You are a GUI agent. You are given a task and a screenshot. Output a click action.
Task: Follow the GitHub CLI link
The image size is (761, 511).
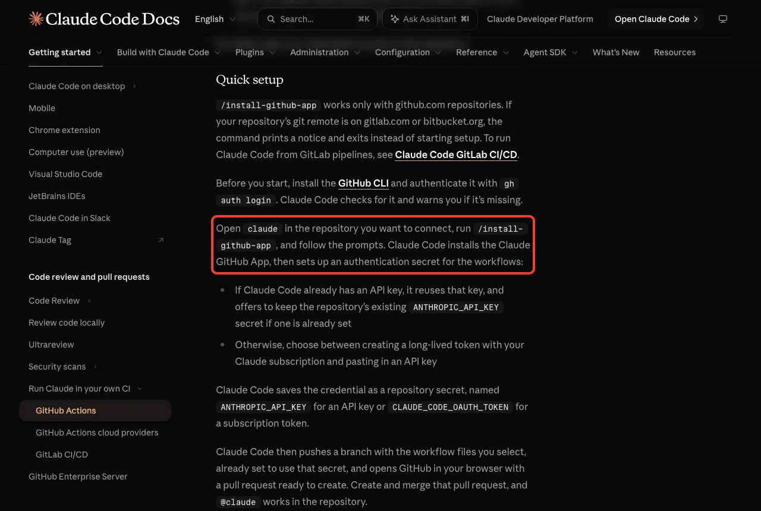[x=363, y=183]
